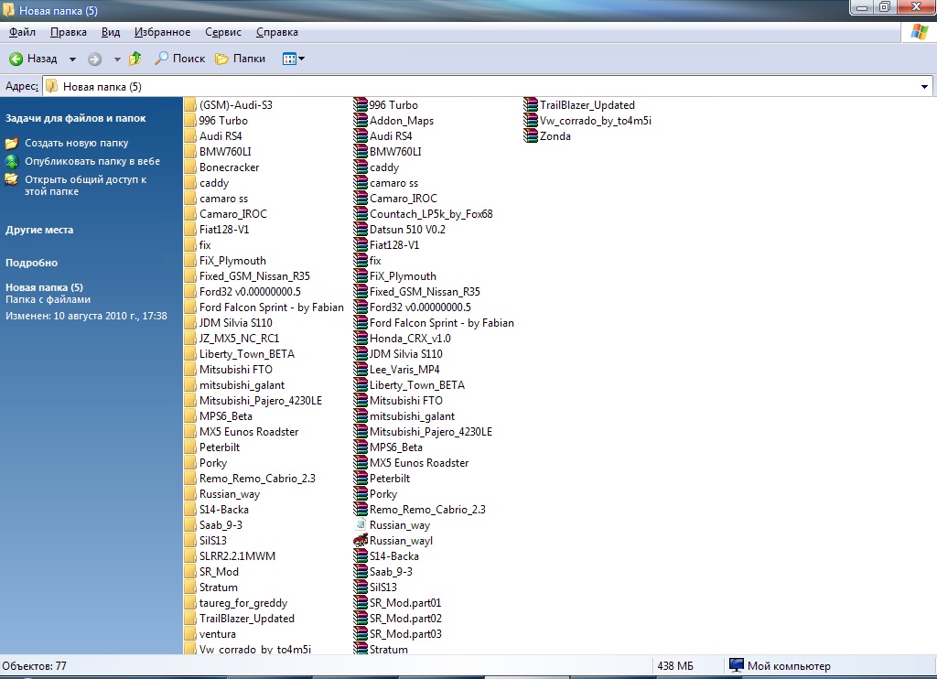Select the Fixed_GSM_Nissan_R35 folder icon

[x=190, y=276]
